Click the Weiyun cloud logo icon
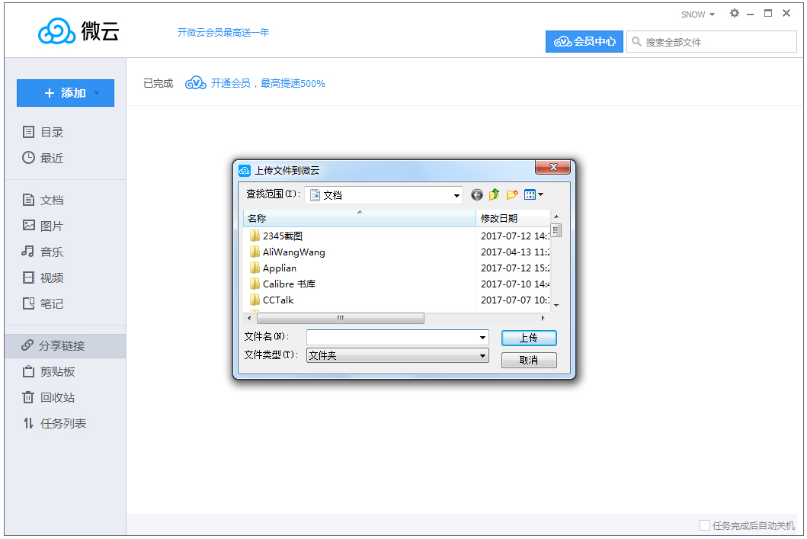The width and height of the screenshot is (807, 539). tap(56, 31)
